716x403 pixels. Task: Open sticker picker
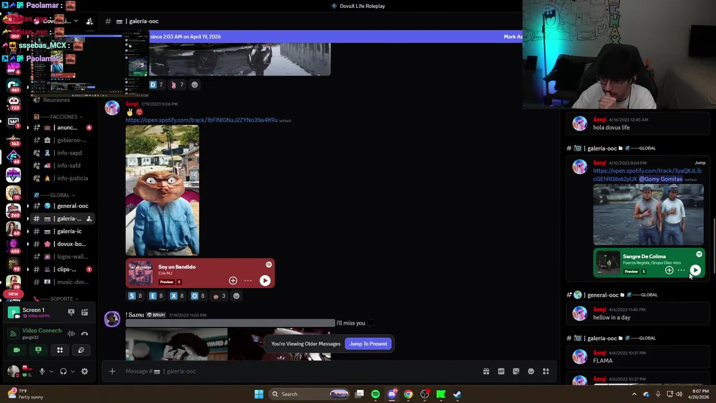(x=516, y=371)
